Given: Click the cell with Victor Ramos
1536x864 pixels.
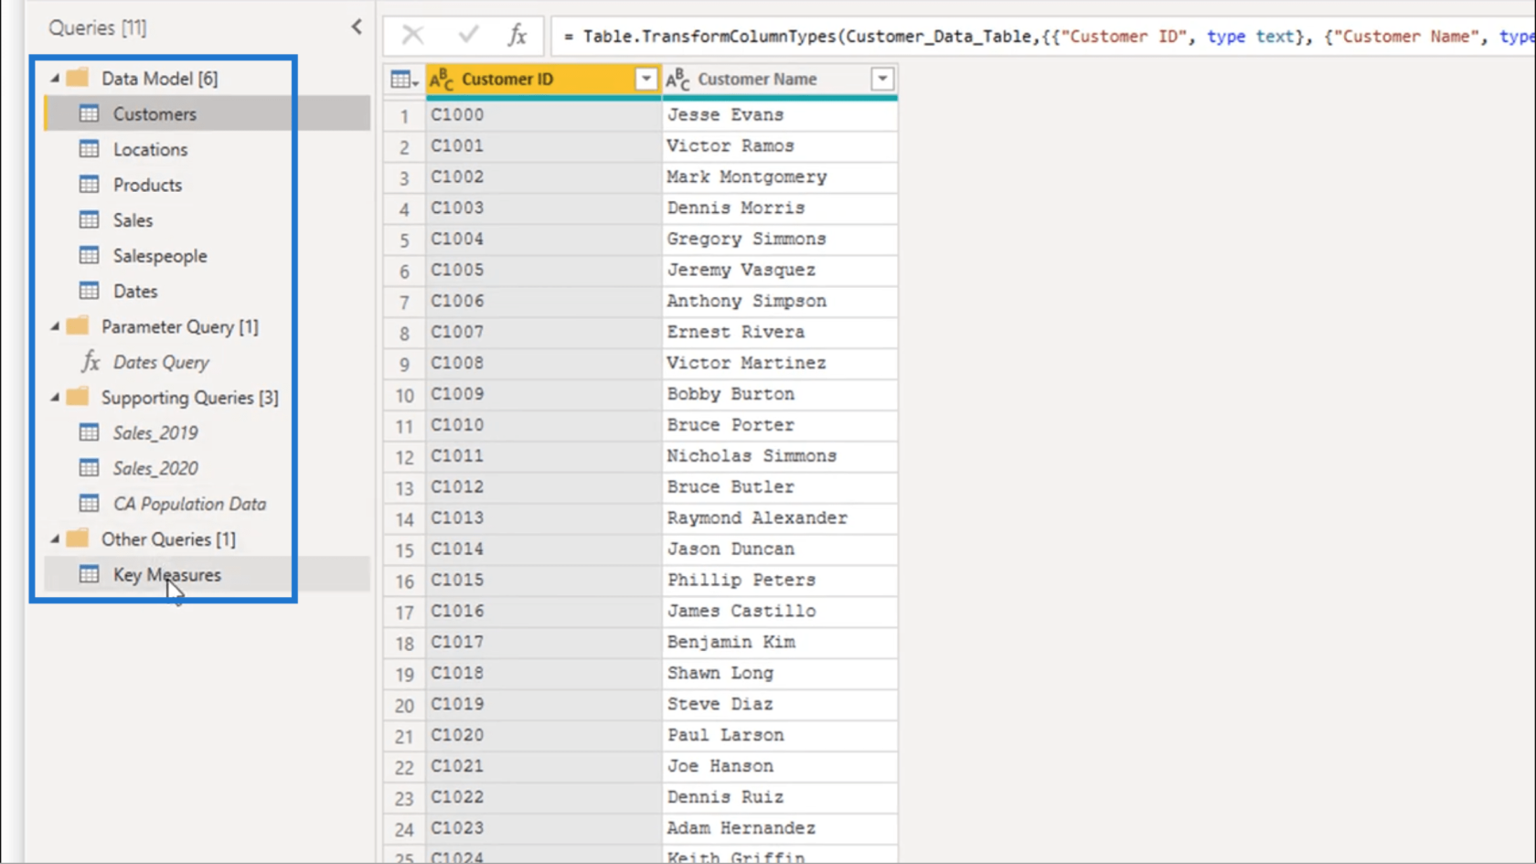Looking at the screenshot, I should (779, 146).
